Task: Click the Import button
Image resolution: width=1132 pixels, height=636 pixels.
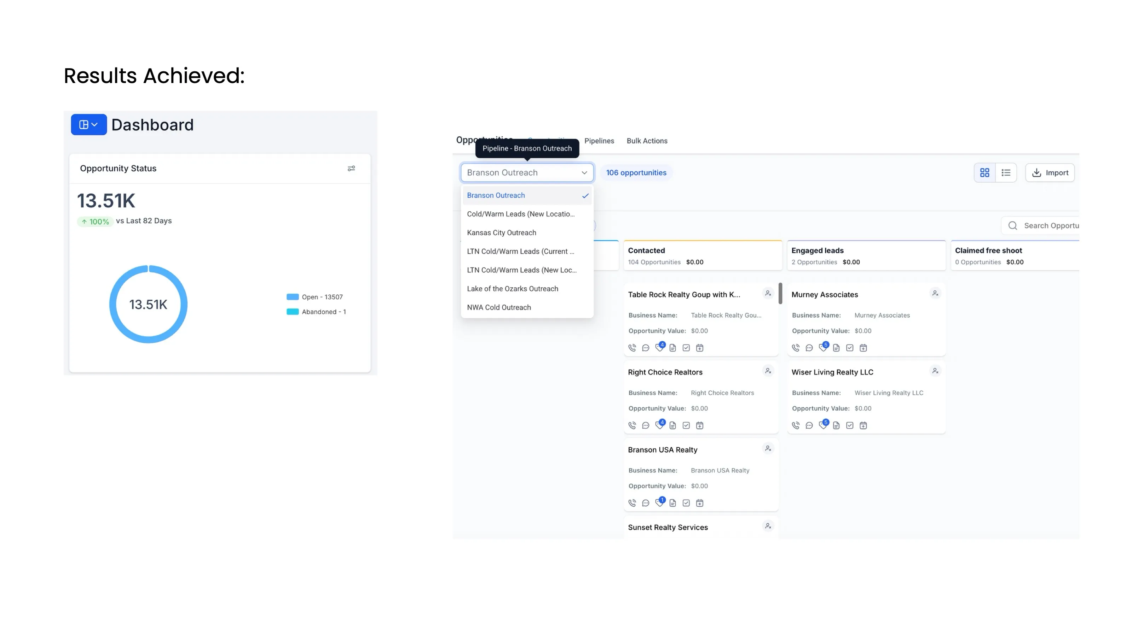Action: [1050, 173]
